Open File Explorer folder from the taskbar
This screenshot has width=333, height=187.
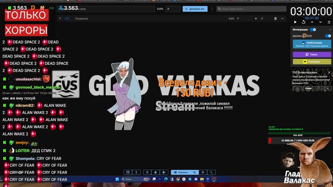point(202,179)
